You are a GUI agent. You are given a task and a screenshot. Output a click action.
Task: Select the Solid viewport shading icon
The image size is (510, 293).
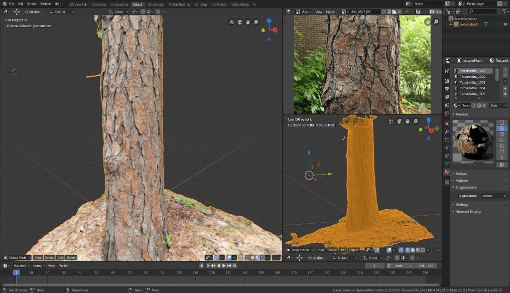253,257
